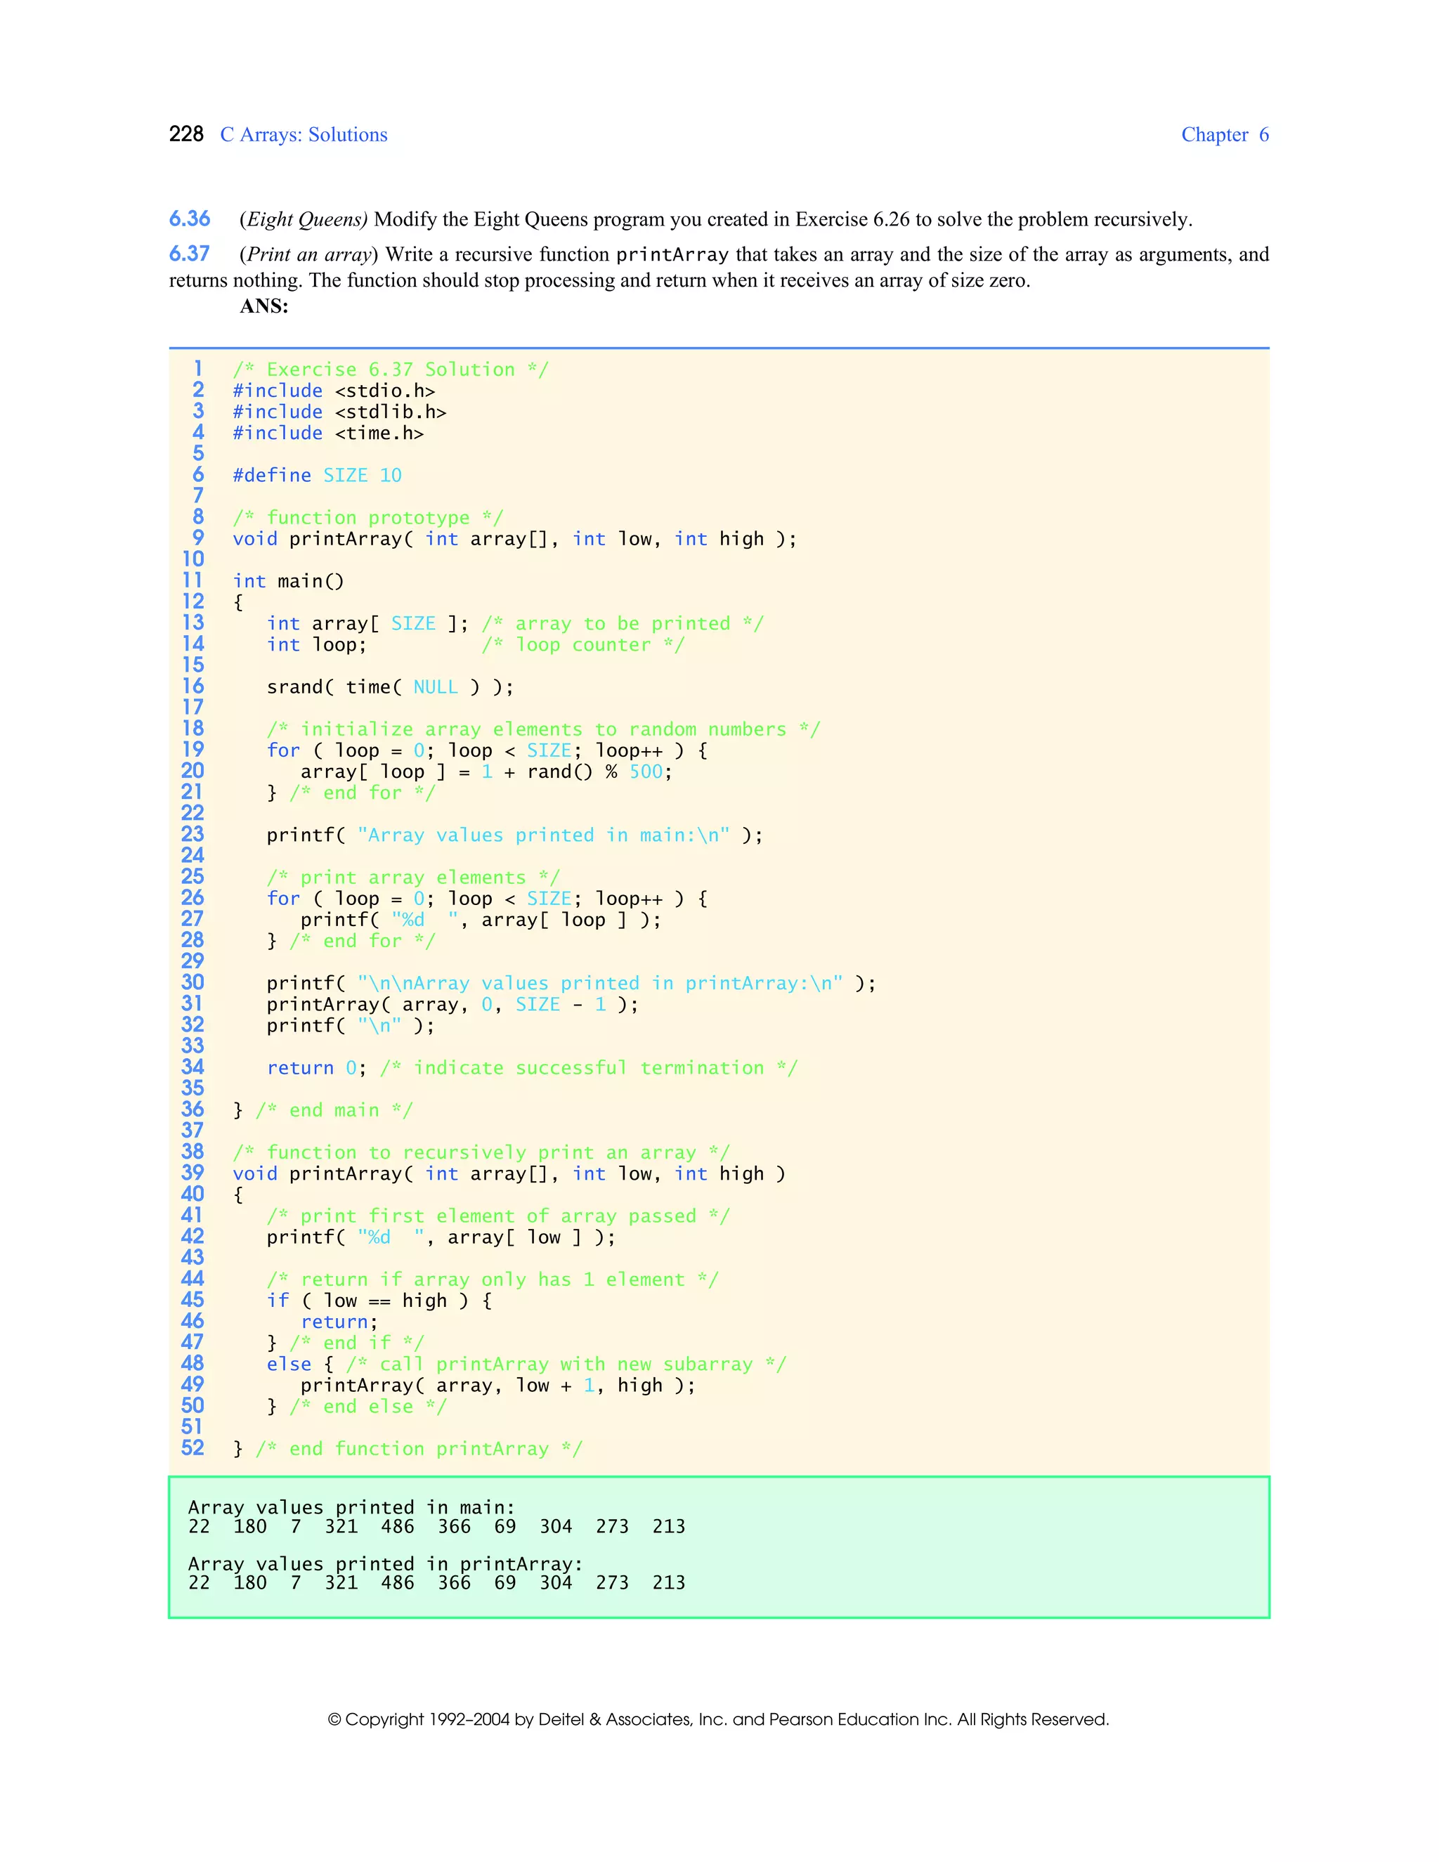This screenshot has height=1862, width=1439.
Task: Click the italic '(Eight Queens)' title
Action: [x=304, y=219]
